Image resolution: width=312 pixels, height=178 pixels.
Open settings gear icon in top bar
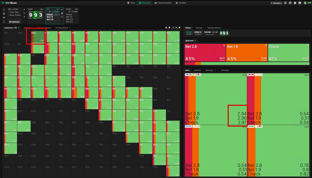(295, 3)
